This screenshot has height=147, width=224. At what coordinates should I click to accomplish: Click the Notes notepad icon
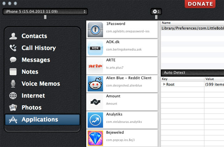[x=13, y=72]
